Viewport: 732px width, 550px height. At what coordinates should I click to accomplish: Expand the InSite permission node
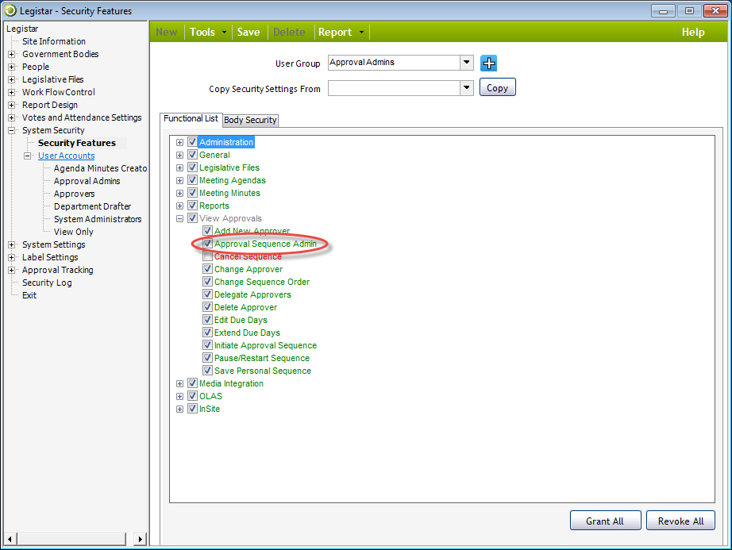(179, 409)
